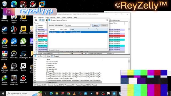Switch to the DLLs tab
The height and width of the screenshot is (96, 171).
click(x=47, y=56)
